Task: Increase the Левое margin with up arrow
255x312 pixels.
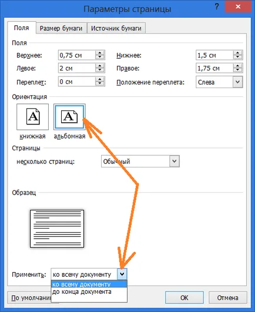Action: tap(100, 66)
